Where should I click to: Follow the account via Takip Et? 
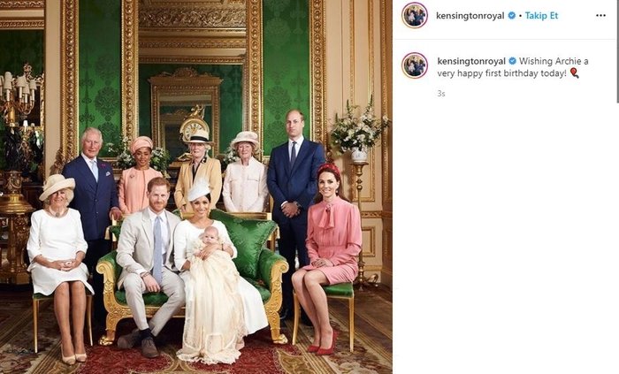(x=541, y=15)
